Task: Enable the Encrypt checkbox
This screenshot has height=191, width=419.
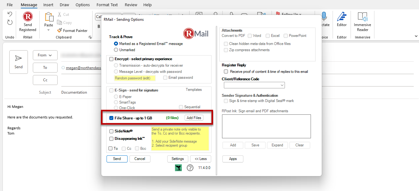Action: pos(111,59)
